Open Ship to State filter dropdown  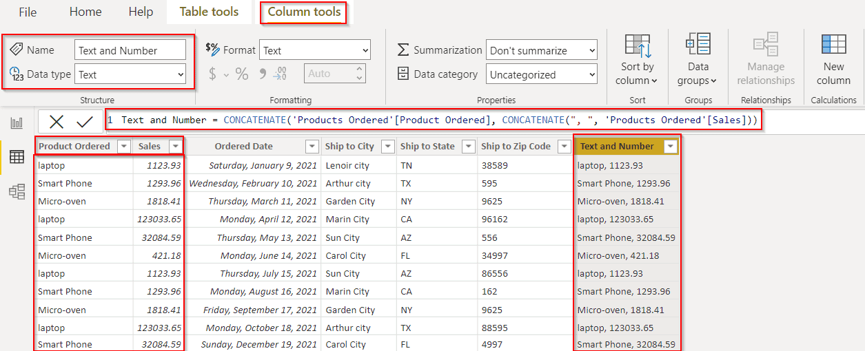coord(469,146)
